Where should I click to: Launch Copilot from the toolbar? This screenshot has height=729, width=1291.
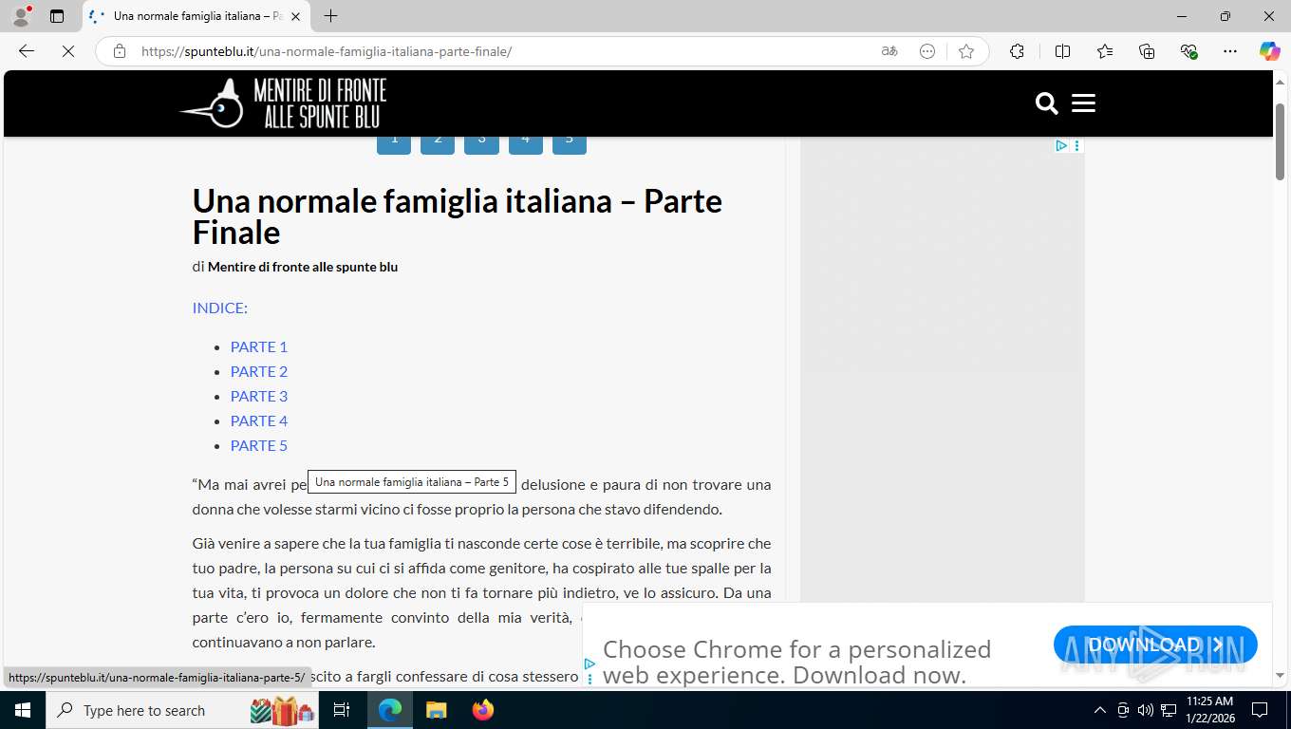point(1269,51)
